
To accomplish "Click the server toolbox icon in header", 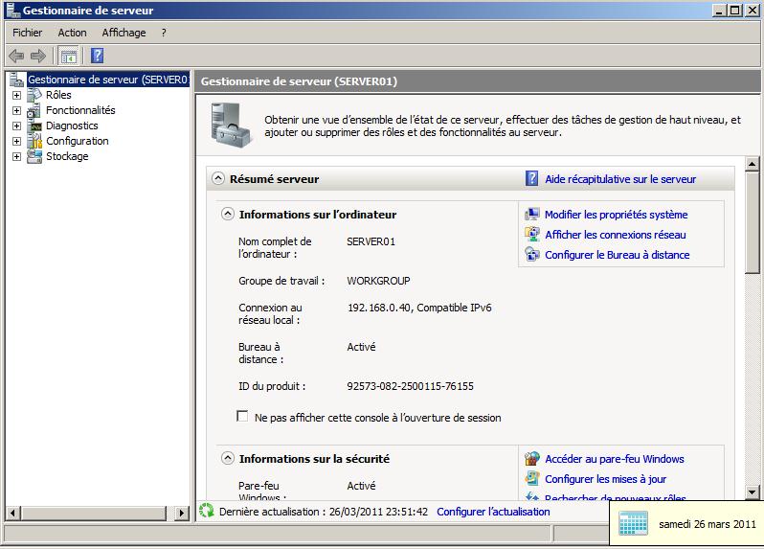I will [231, 126].
